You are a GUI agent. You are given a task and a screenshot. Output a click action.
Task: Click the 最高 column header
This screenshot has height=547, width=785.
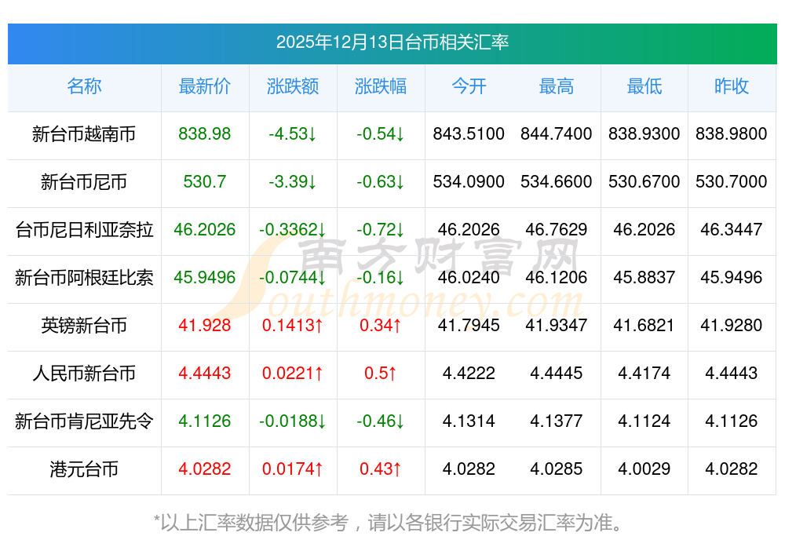pos(557,86)
